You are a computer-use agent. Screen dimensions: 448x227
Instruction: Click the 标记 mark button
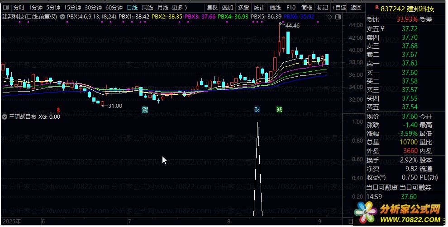(323, 7)
